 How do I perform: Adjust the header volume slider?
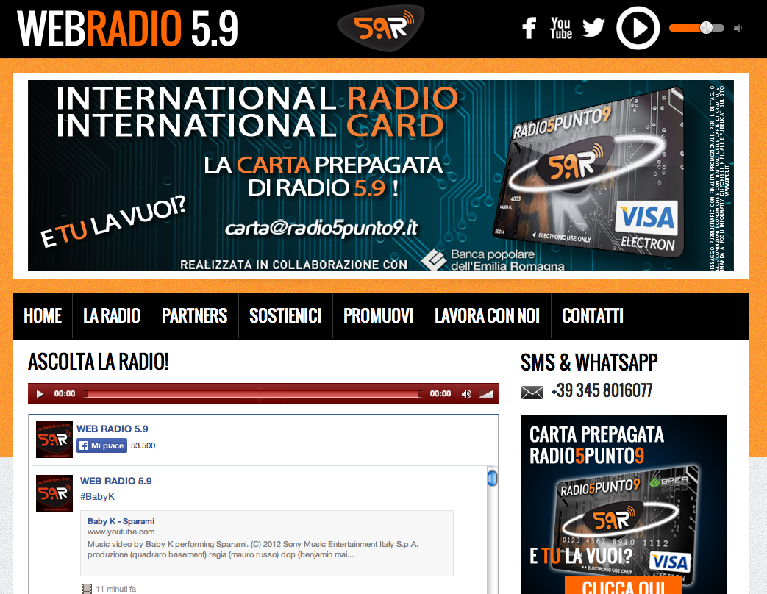tap(696, 28)
